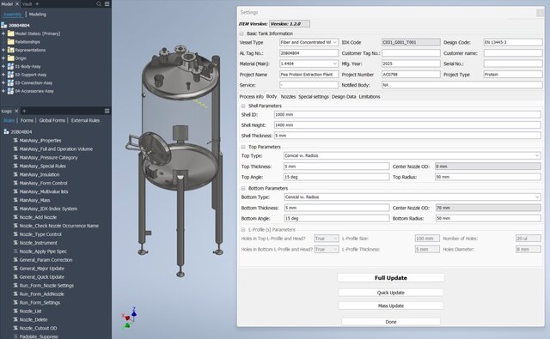Expand the Origin node
Image resolution: width=550 pixels, height=339 pixels.
pyautogui.click(x=3, y=58)
